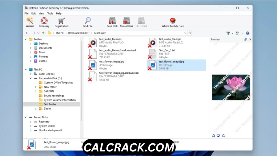Image resolution: width=277 pixels, height=156 pixels.
Task: Collapse the Folders tree section
Action: (26, 39)
